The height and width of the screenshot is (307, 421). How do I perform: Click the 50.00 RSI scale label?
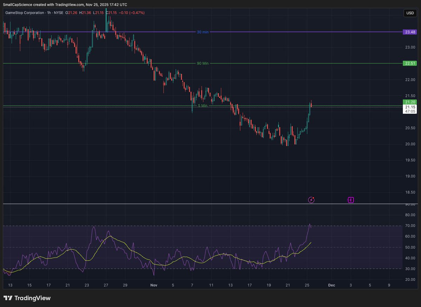[x=410, y=247]
